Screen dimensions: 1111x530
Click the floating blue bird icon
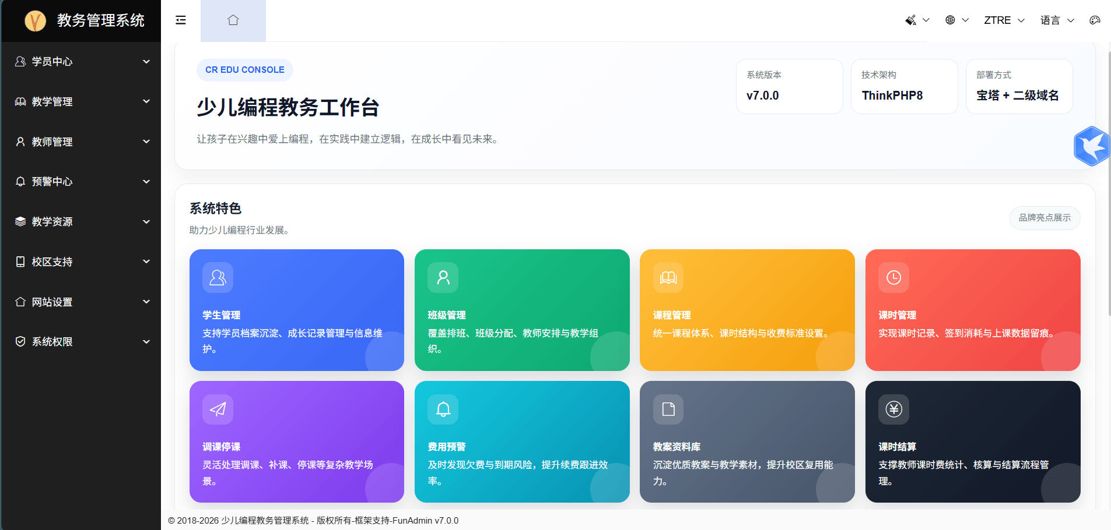coord(1091,146)
